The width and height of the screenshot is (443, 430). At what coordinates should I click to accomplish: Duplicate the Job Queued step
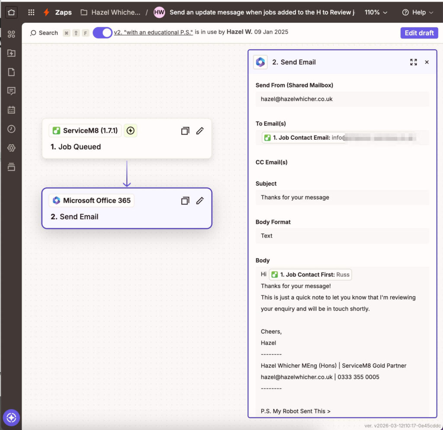click(185, 131)
